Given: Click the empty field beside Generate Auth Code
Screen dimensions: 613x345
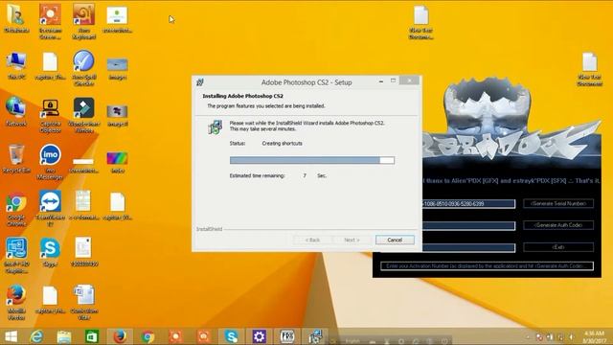Looking at the screenshot, I should coord(468,226).
